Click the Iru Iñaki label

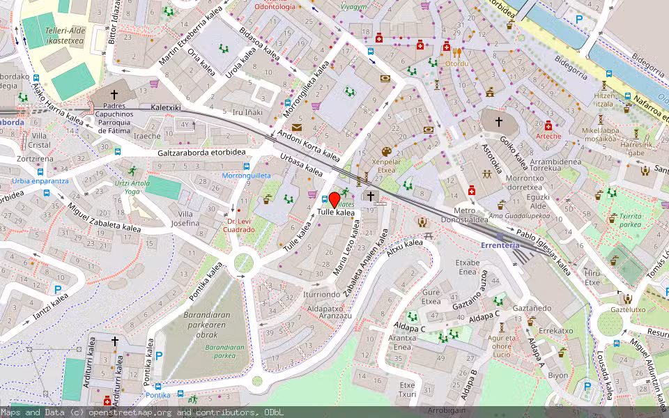(x=247, y=113)
